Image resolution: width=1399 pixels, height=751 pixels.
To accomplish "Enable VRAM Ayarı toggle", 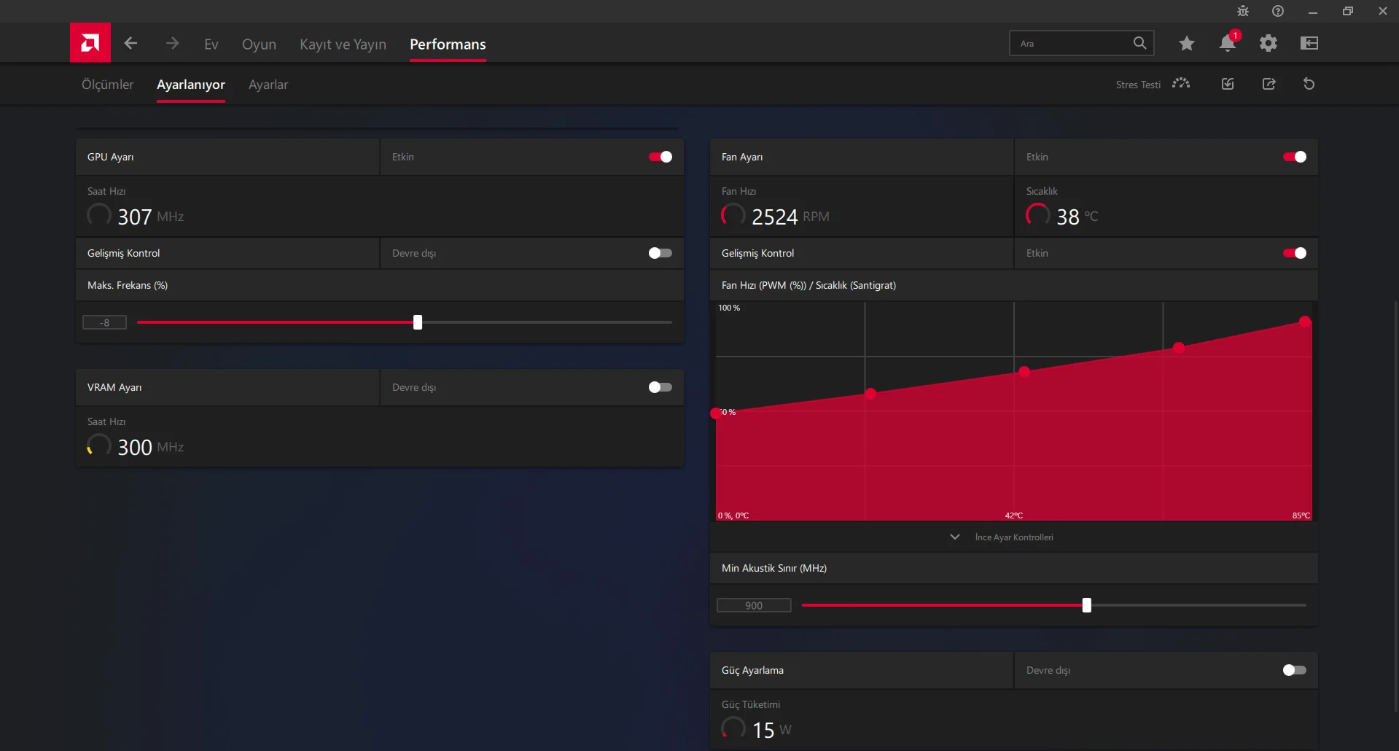I will (x=660, y=387).
